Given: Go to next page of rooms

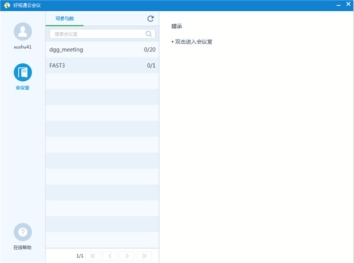Looking at the screenshot, I should tap(127, 256).
